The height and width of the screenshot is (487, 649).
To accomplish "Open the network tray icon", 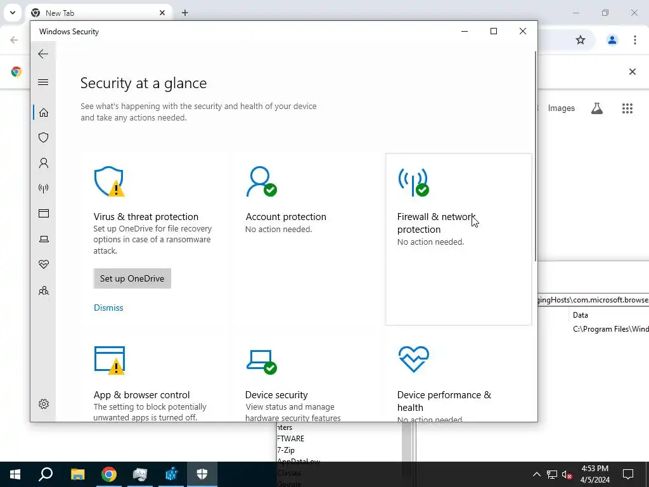I will 552,474.
